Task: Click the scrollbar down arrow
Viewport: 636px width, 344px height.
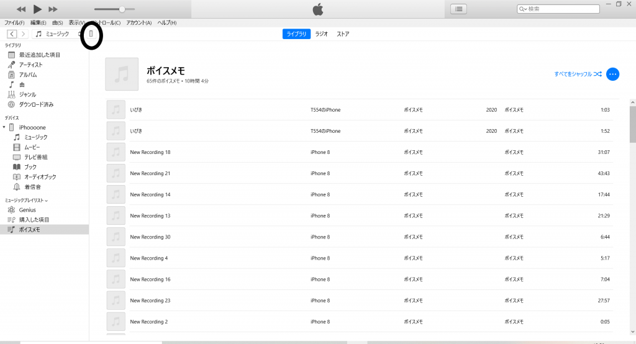Action: click(x=633, y=332)
